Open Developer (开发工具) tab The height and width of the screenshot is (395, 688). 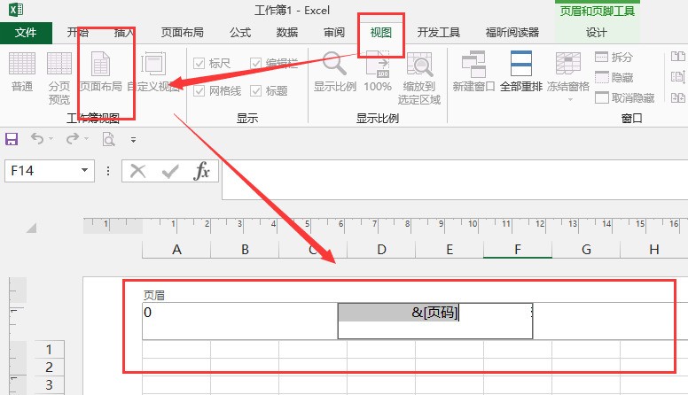tap(438, 33)
